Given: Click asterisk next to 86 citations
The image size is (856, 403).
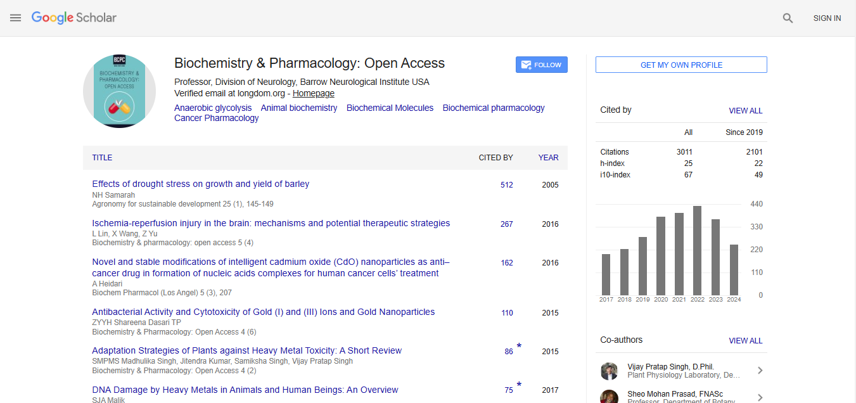Looking at the screenshot, I should point(519,346).
